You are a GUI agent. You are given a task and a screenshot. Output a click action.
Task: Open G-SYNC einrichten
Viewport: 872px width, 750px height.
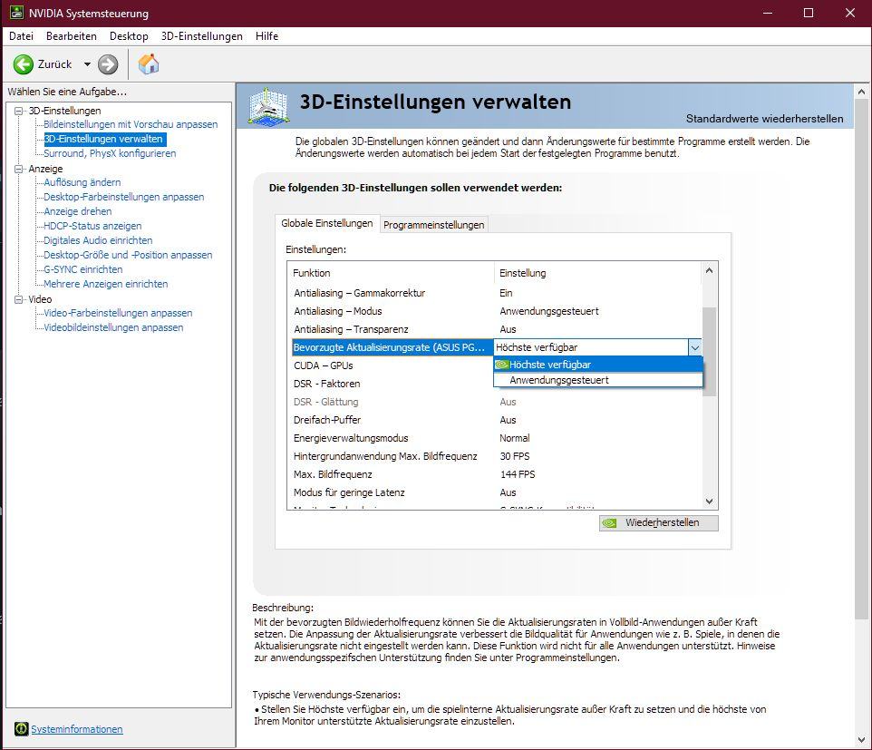pos(83,269)
